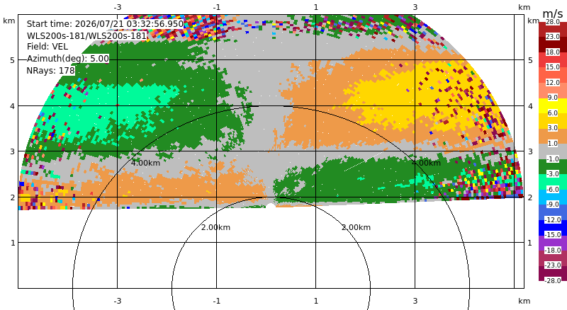Click the right 2.00km range ring label
This screenshot has height=310, width=567.
(x=357, y=227)
